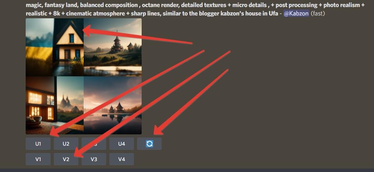Generate variations of image two with V2
This screenshot has height=172, width=374.
[66, 159]
